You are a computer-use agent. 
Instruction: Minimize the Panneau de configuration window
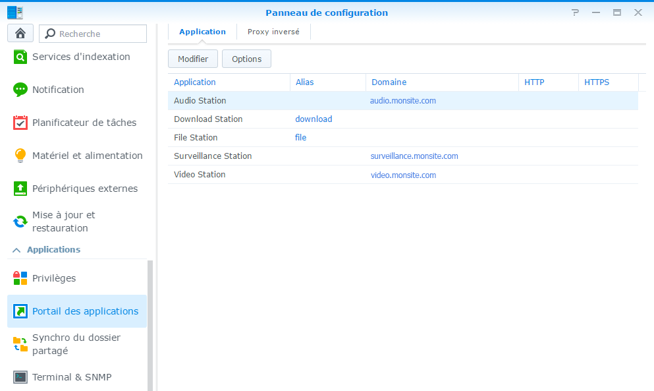pyautogui.click(x=596, y=13)
